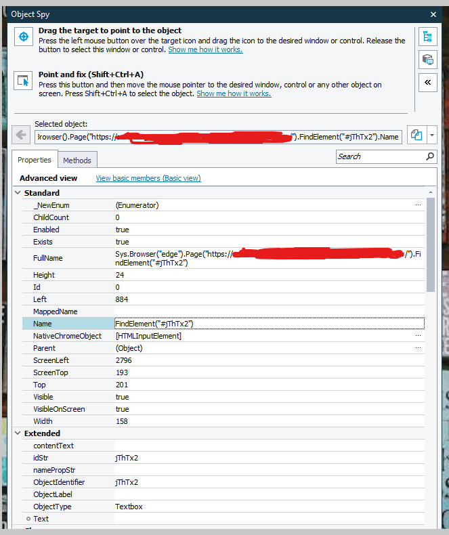Click the copy icon next to Selected object
The height and width of the screenshot is (535, 449).
point(416,135)
